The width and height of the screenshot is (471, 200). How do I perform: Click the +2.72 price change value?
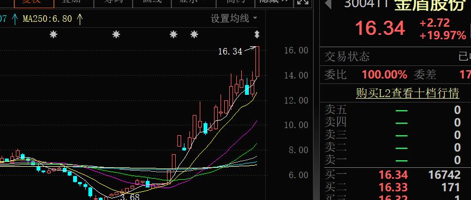[x=434, y=23]
